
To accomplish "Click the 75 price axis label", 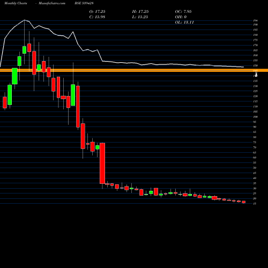I will click(255, 143).
